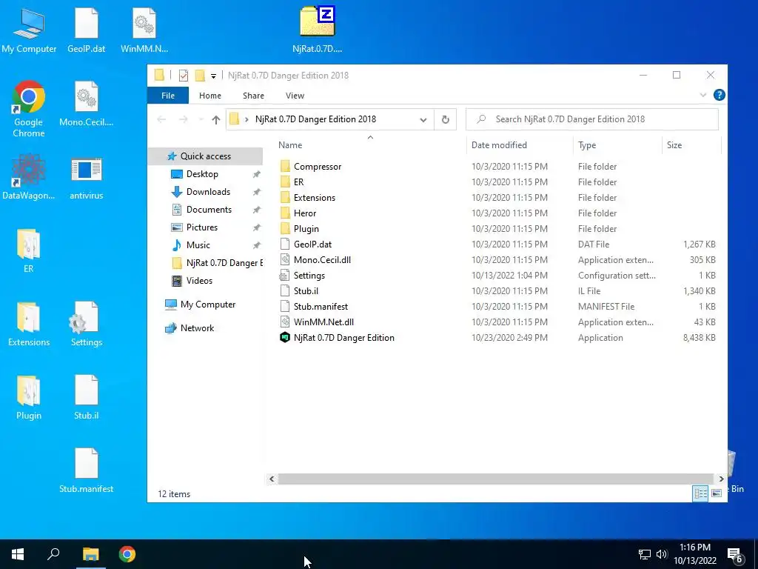Click the File Explorer taskbar icon

(x=90, y=554)
